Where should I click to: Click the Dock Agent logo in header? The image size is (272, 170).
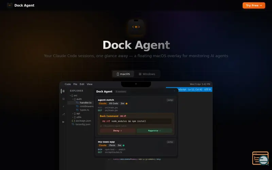click(x=10, y=5)
